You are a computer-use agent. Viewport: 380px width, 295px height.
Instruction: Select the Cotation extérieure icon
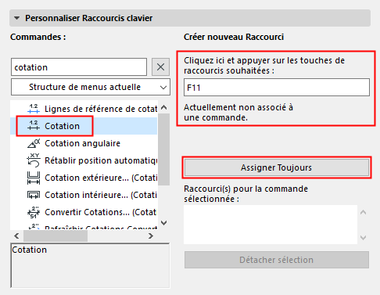tap(34, 178)
